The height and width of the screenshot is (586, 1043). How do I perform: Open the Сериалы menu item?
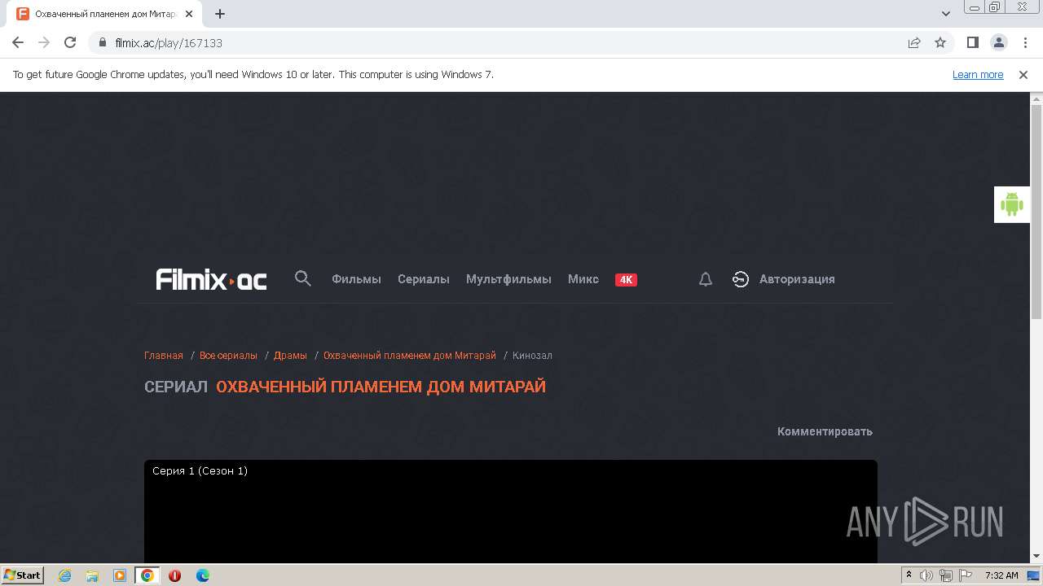424,279
